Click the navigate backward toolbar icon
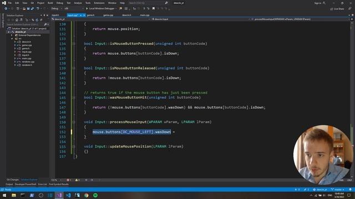This screenshot has width=355, height=199. pyautogui.click(x=6, y=9)
